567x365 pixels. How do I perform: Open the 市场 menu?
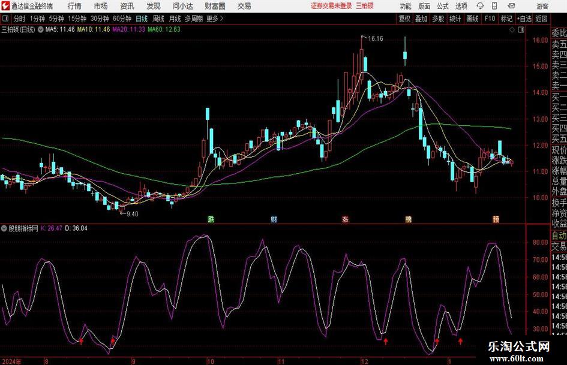101,6
